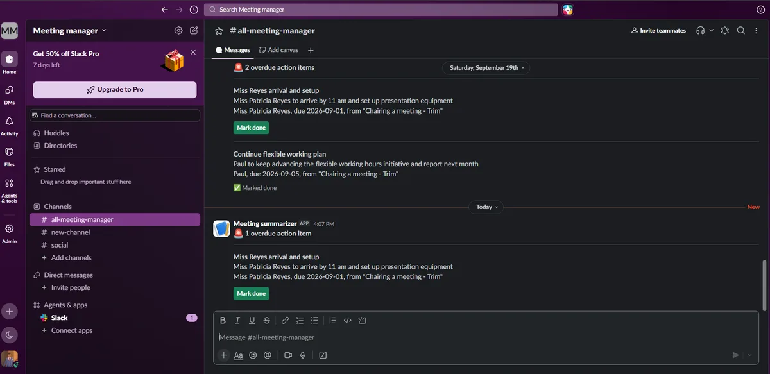Toggle blockquote formatting

point(332,321)
